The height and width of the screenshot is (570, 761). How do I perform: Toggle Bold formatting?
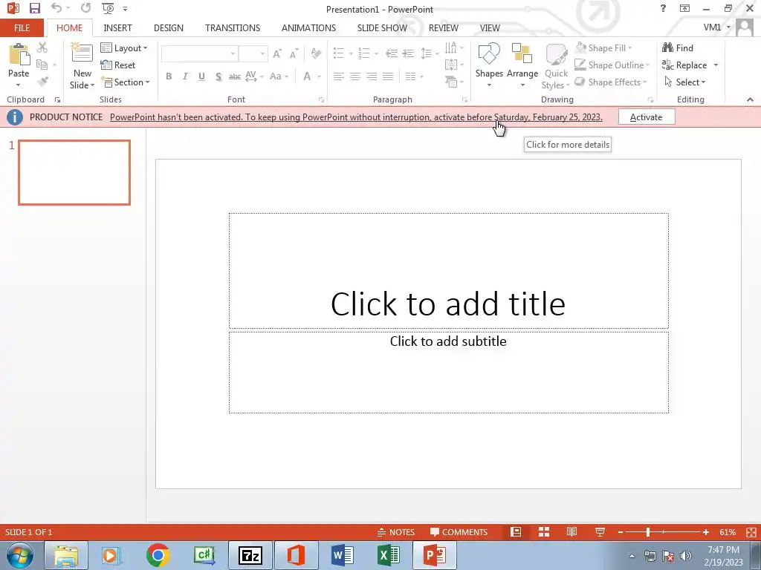point(169,76)
